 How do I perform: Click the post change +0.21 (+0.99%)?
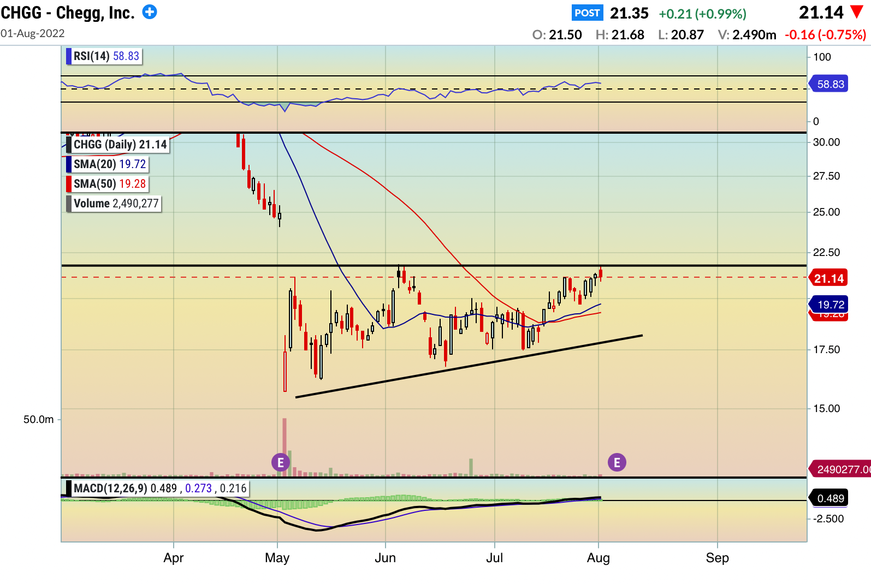click(x=702, y=14)
